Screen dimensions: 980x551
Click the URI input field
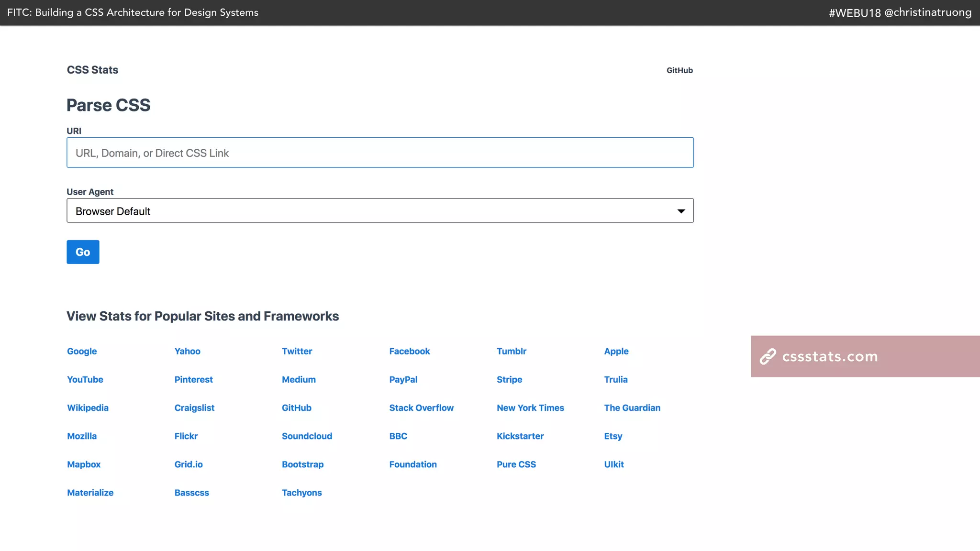point(379,153)
